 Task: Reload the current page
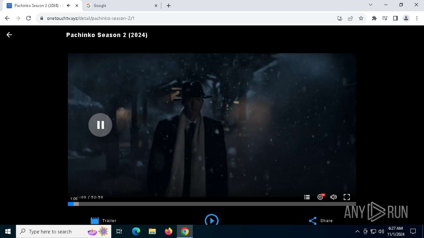(x=28, y=18)
